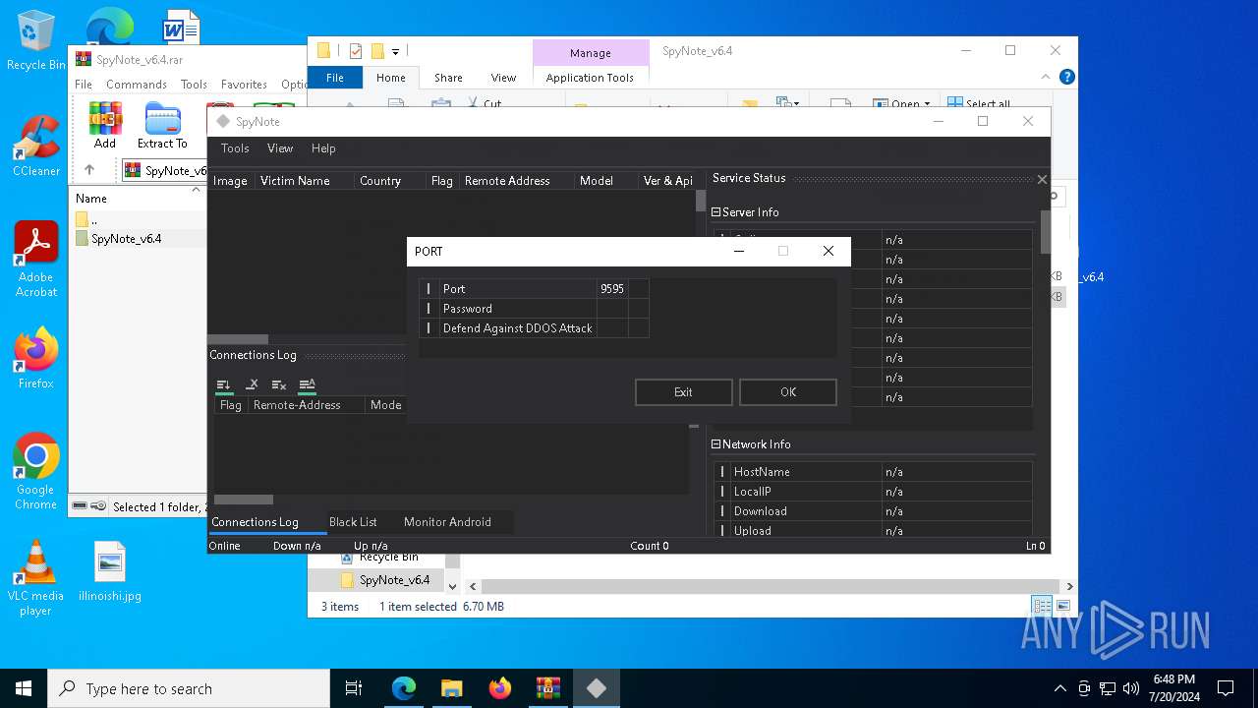This screenshot has height=708, width=1258.
Task: Click the WinRAR Add icon
Action: (105, 125)
